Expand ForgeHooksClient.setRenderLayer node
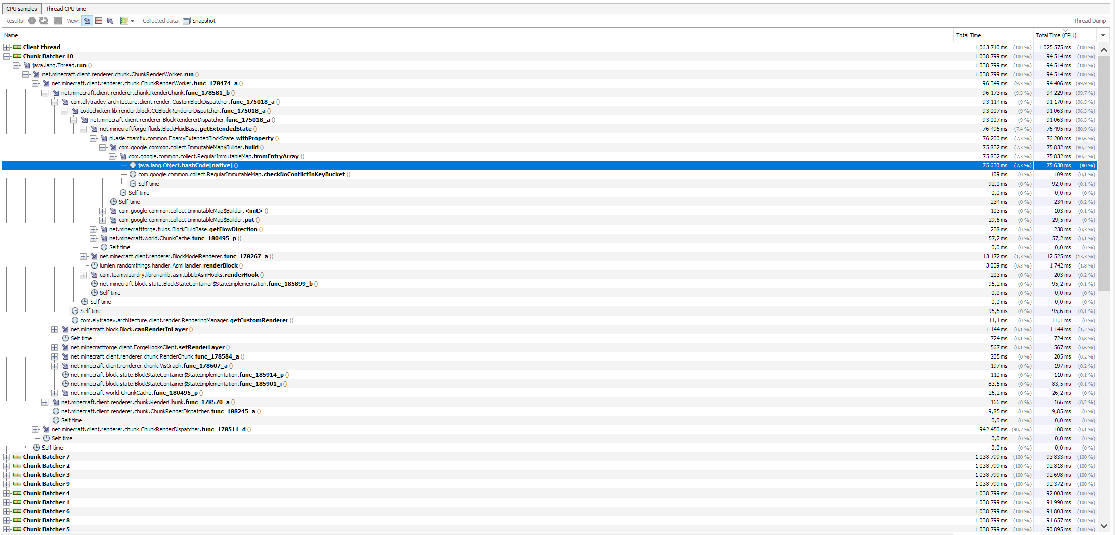The height and width of the screenshot is (535, 1115). [x=55, y=347]
